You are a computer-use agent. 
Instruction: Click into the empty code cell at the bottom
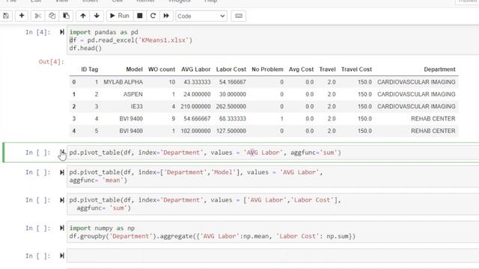pyautogui.click(x=272, y=256)
